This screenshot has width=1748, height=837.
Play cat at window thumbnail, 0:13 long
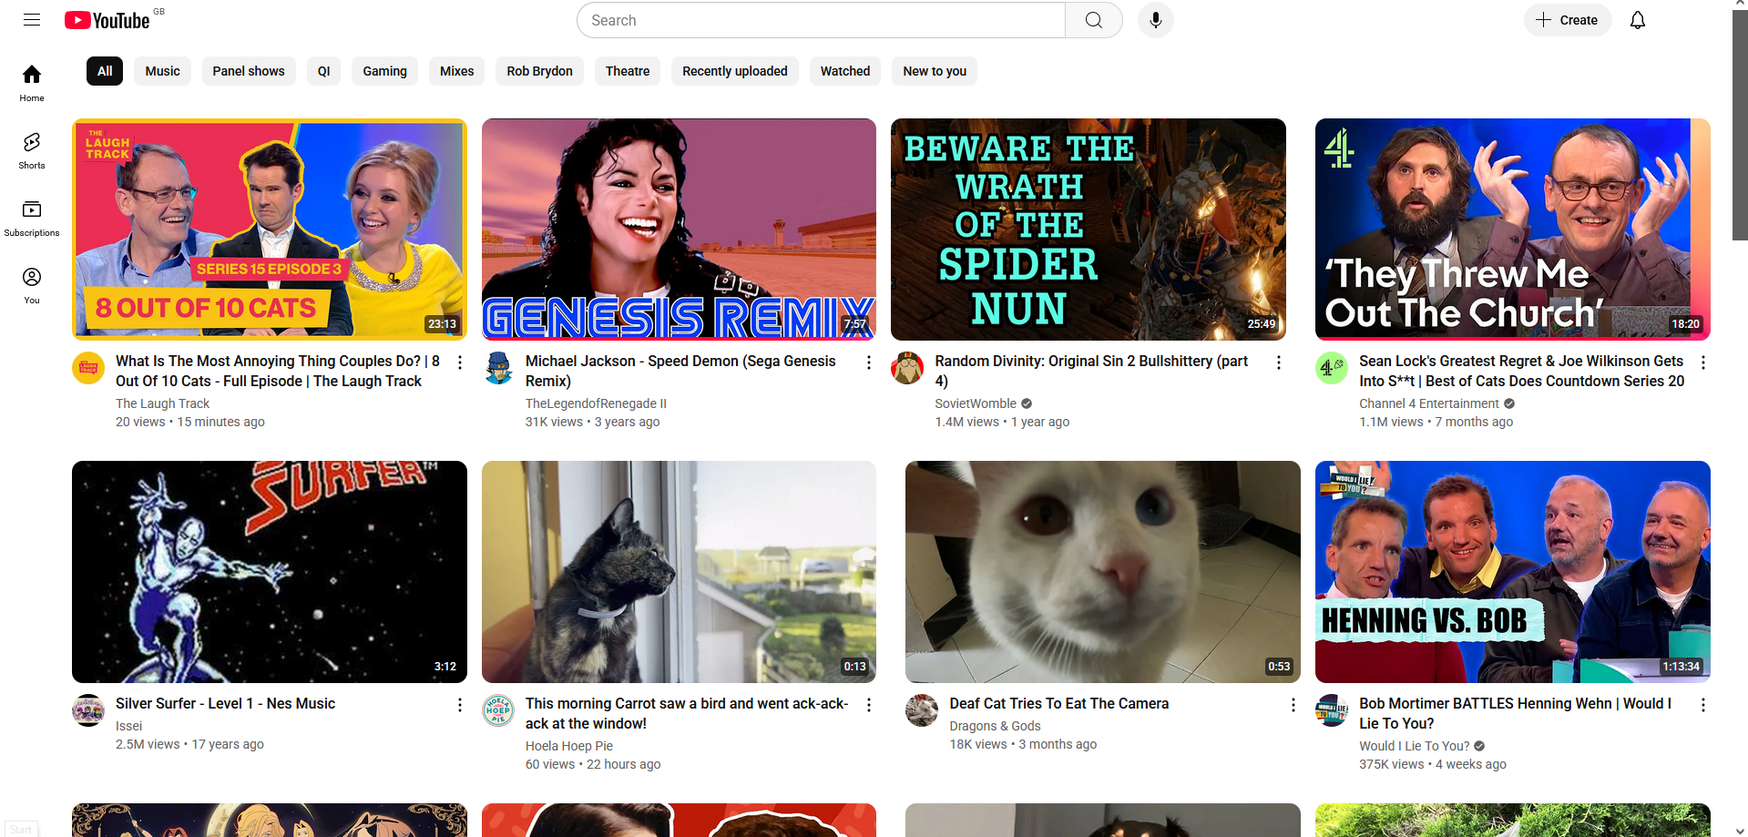(x=679, y=572)
